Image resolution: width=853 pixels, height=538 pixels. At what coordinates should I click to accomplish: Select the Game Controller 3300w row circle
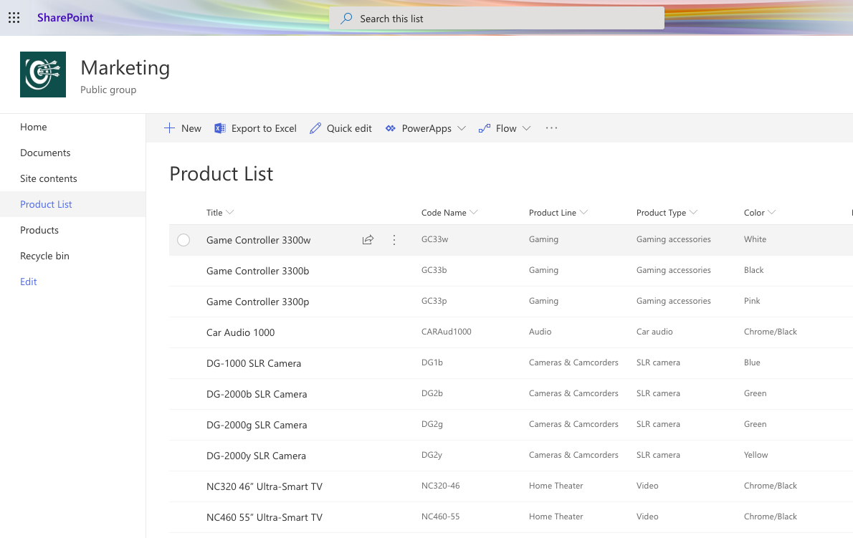tap(184, 240)
